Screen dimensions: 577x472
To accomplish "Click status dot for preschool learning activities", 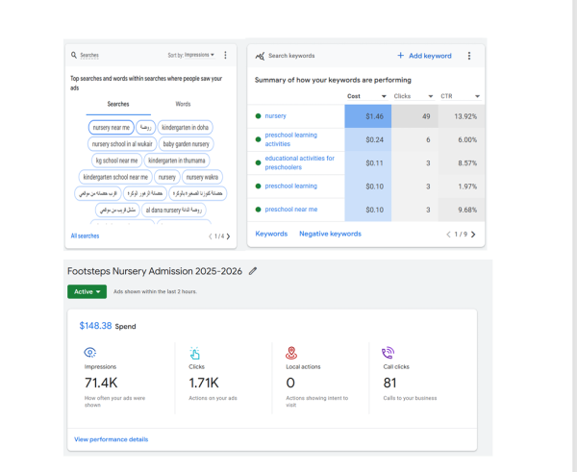I will (x=258, y=139).
